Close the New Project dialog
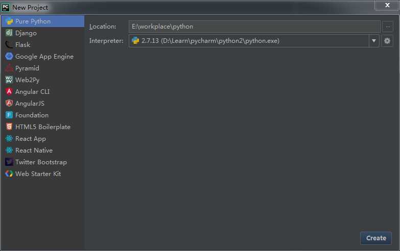The width and height of the screenshot is (400, 251). 387,5
